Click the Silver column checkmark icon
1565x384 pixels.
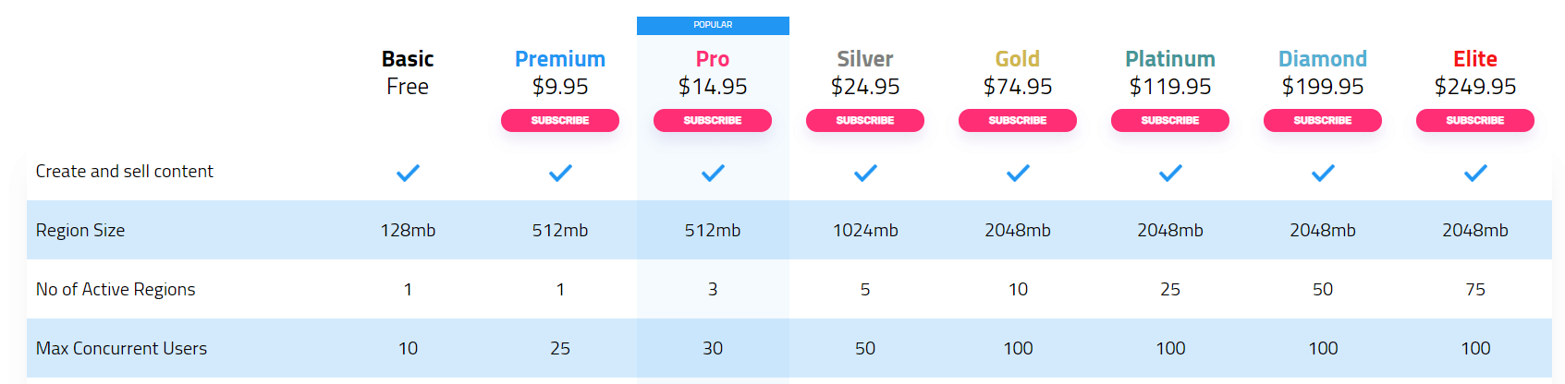click(x=865, y=173)
